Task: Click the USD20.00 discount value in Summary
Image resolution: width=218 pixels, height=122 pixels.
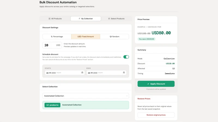Action: tap(170, 63)
